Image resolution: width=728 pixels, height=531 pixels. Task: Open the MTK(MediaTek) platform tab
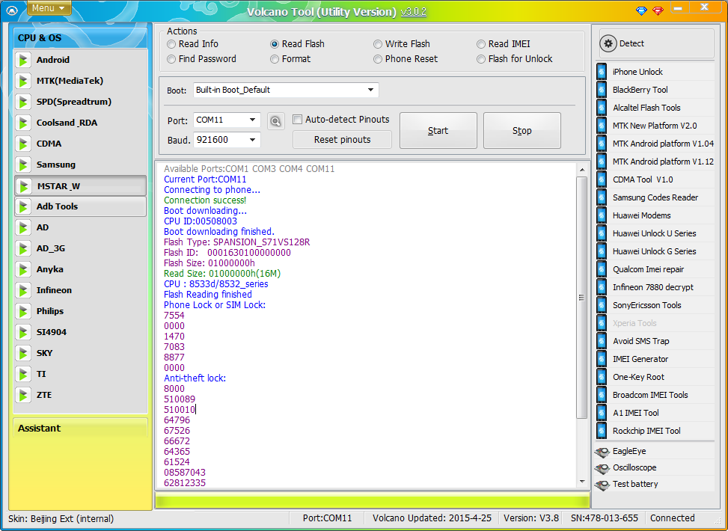[x=81, y=81]
